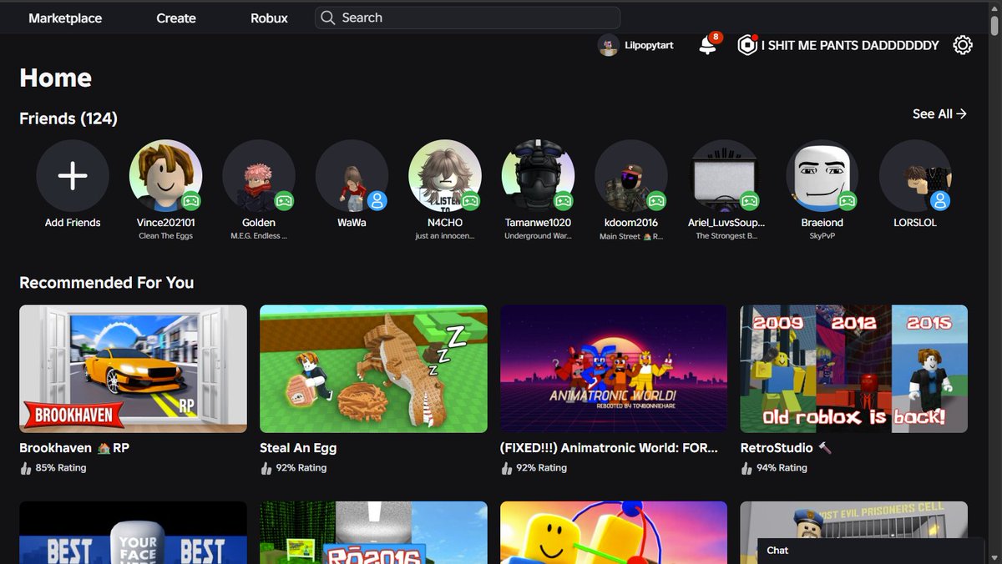Open the Robux menu item

point(269,18)
